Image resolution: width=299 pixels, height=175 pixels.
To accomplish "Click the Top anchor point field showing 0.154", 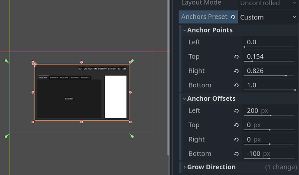I will (269, 56).
